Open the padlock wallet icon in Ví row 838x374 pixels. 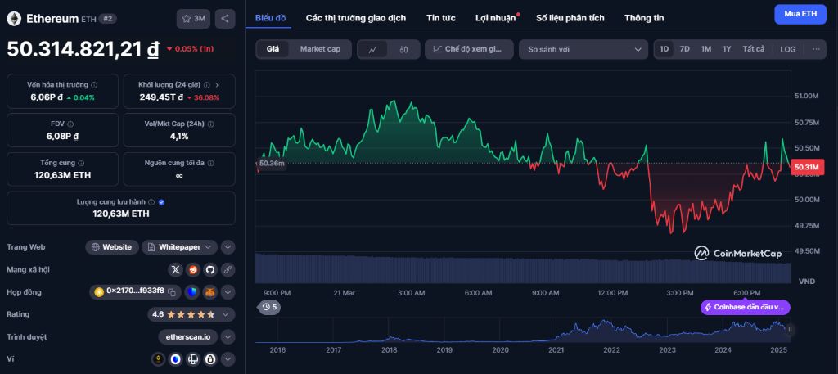pos(210,359)
